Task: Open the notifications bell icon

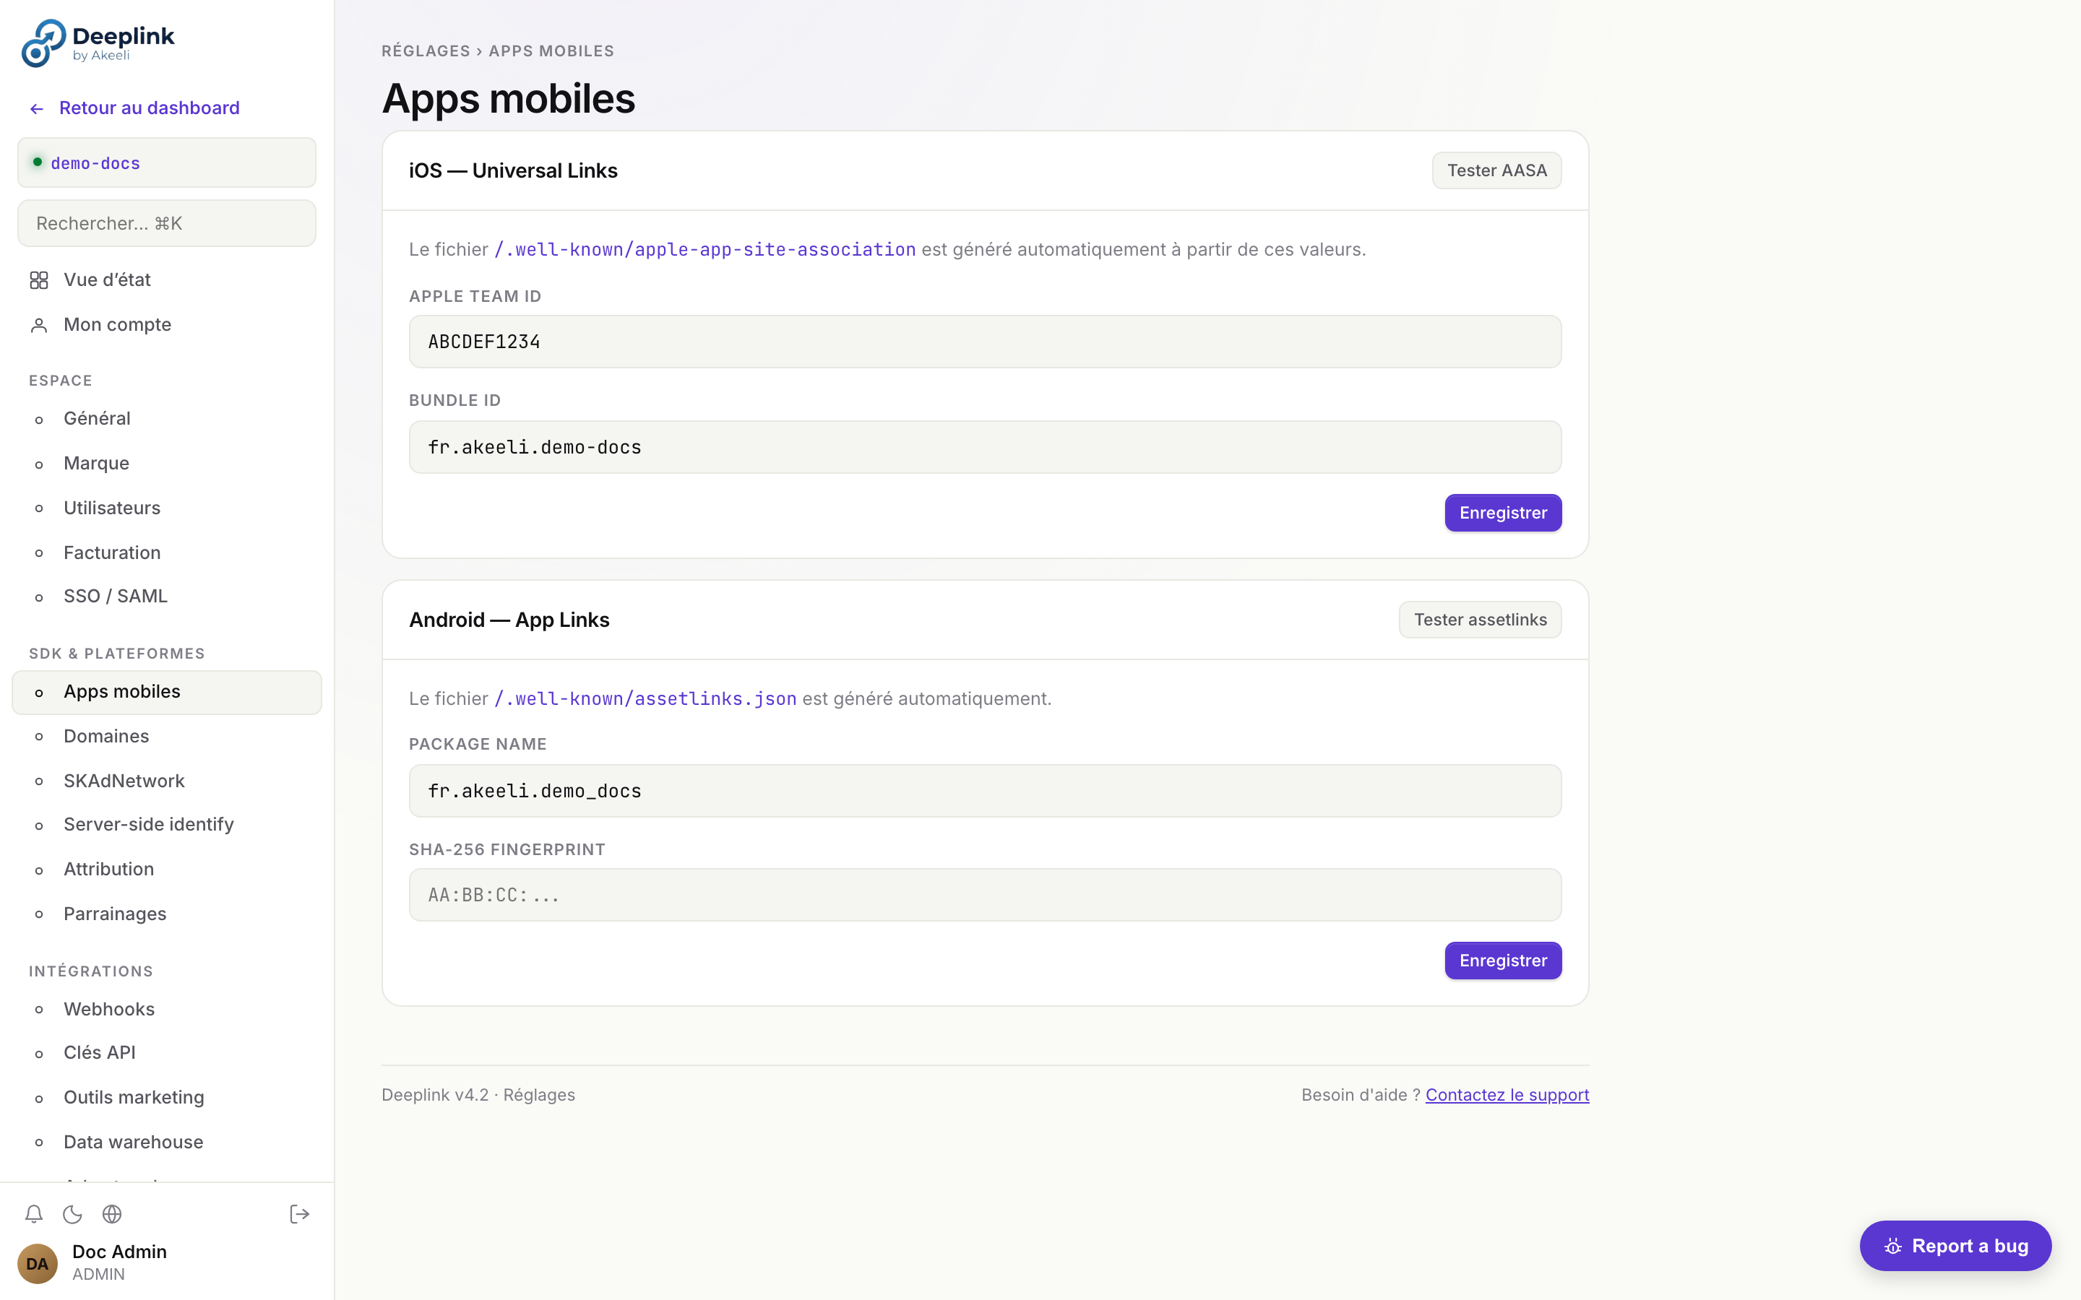Action: pyautogui.click(x=33, y=1214)
